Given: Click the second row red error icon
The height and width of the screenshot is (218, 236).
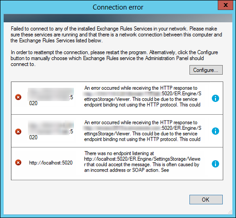Looking at the screenshot, I should 18,132.
